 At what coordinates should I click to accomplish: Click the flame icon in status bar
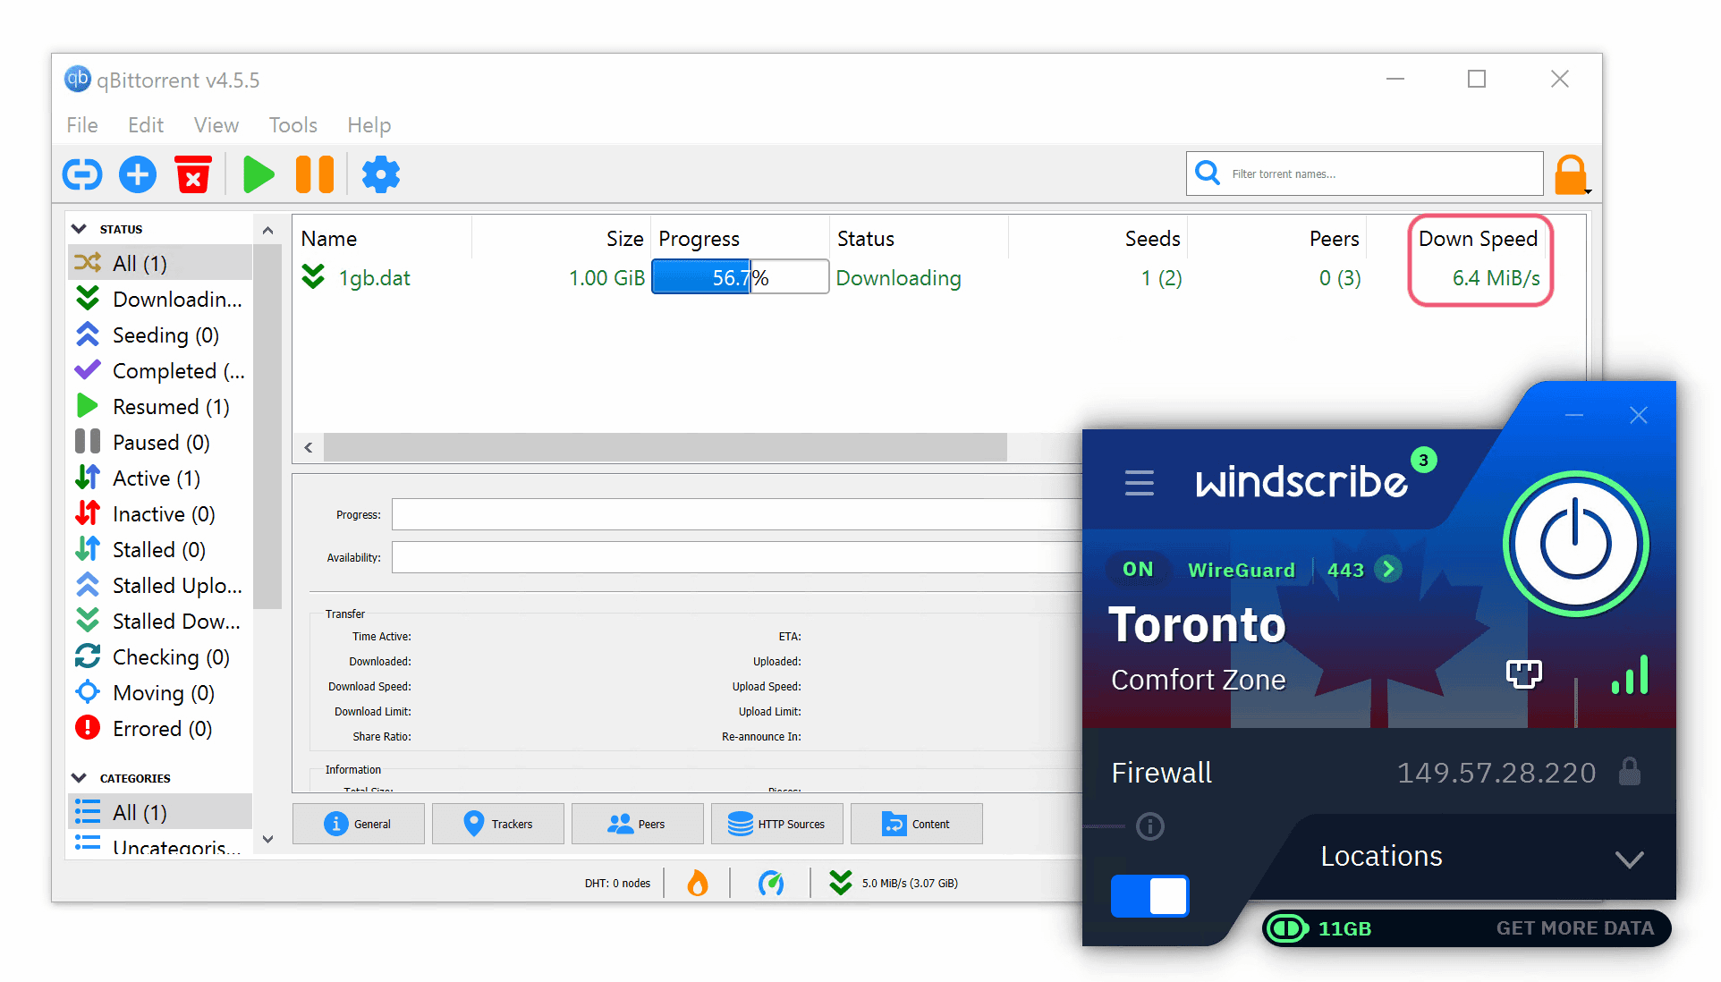(698, 883)
